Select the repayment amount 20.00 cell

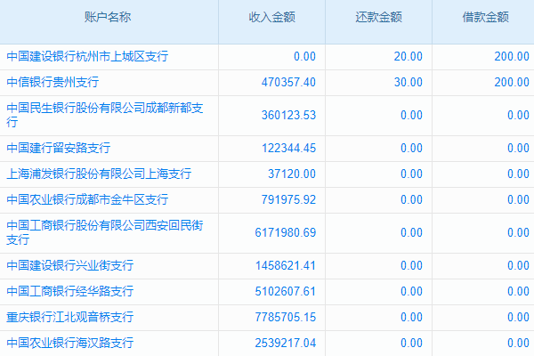click(x=409, y=56)
